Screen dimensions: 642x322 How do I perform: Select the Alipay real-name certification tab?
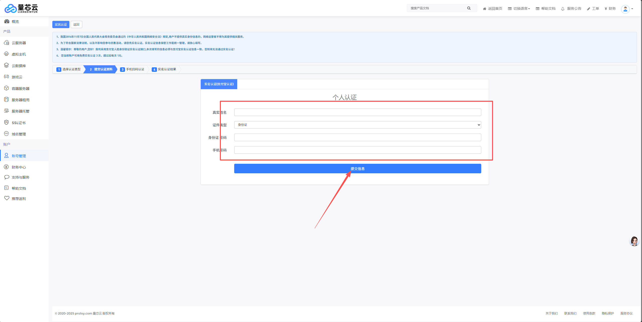coord(219,84)
